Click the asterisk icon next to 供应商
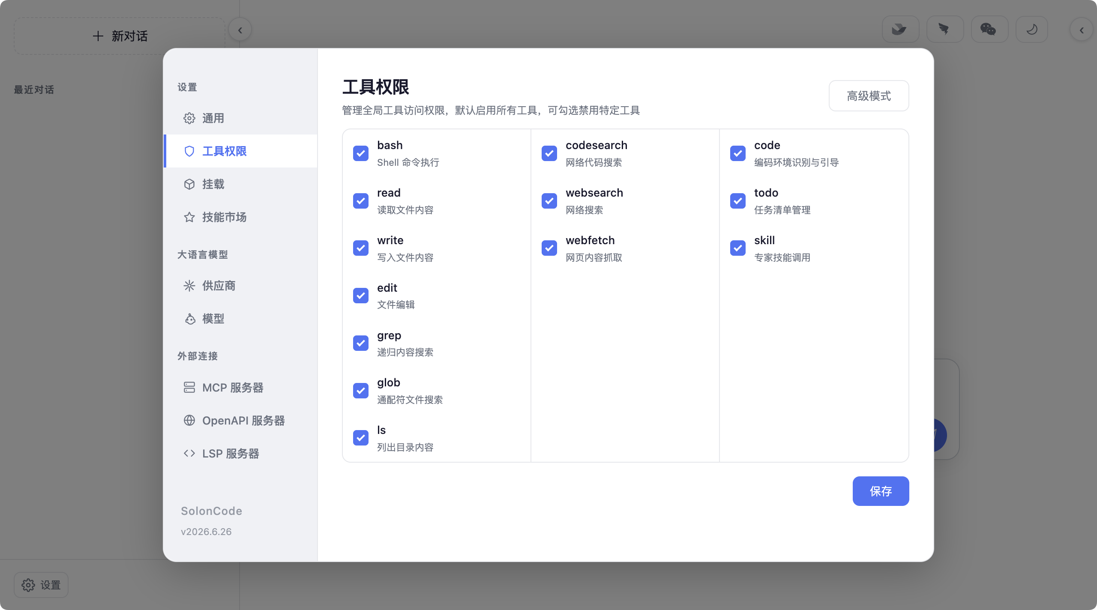Image resolution: width=1097 pixels, height=610 pixels. [x=189, y=286]
